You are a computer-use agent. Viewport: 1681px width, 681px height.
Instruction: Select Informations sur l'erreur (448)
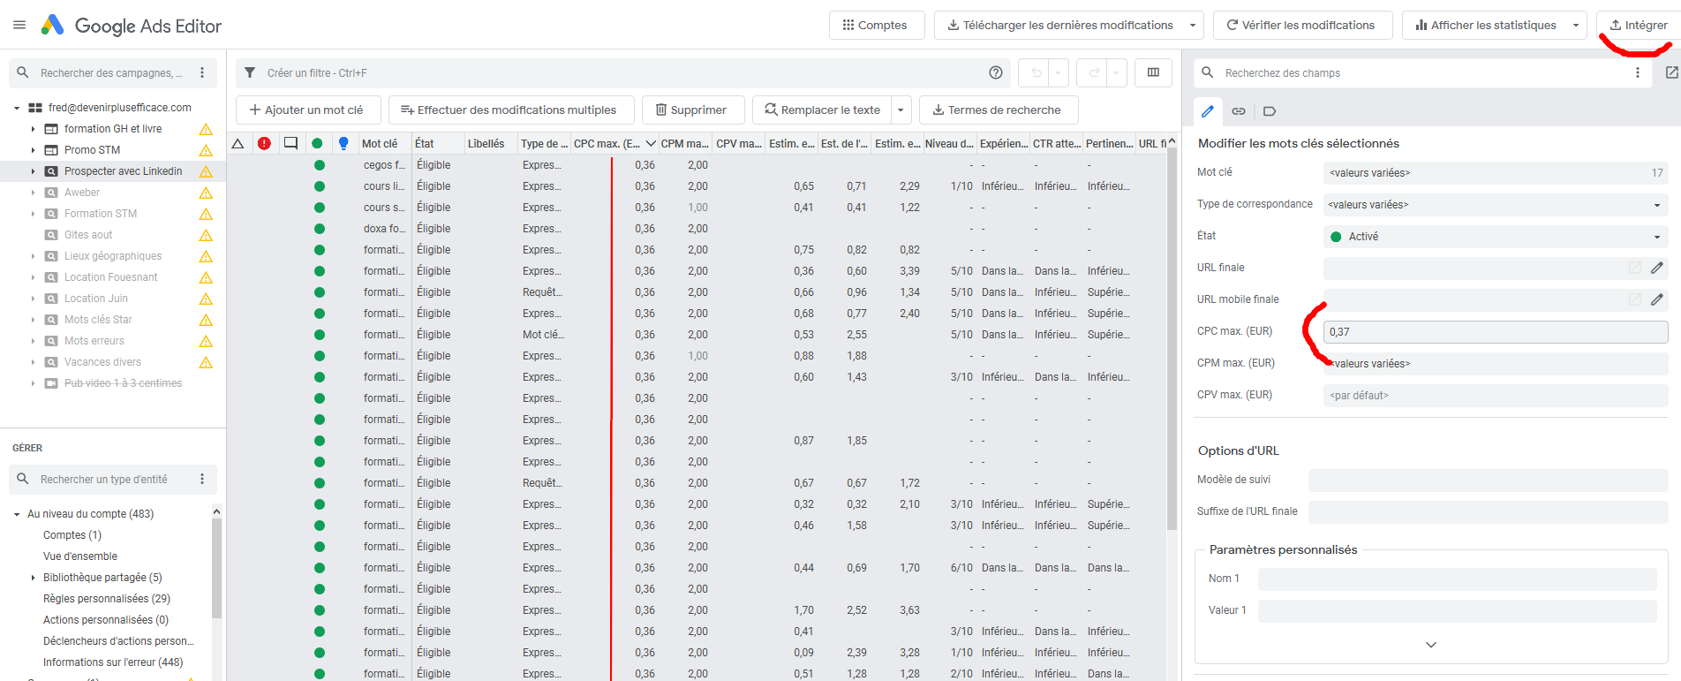coord(113,662)
